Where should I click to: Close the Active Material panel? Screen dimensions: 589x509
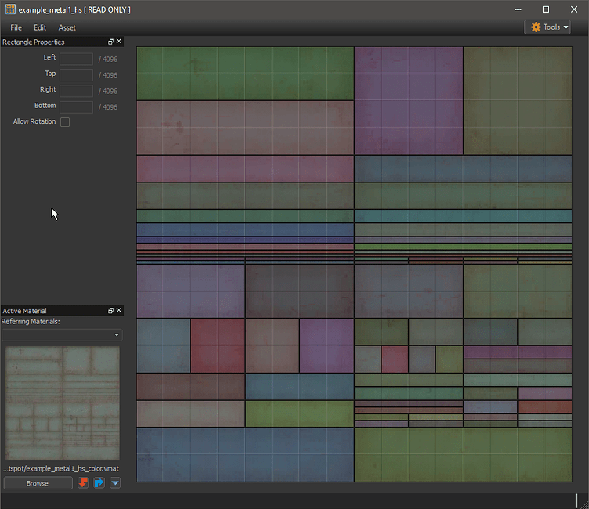119,311
